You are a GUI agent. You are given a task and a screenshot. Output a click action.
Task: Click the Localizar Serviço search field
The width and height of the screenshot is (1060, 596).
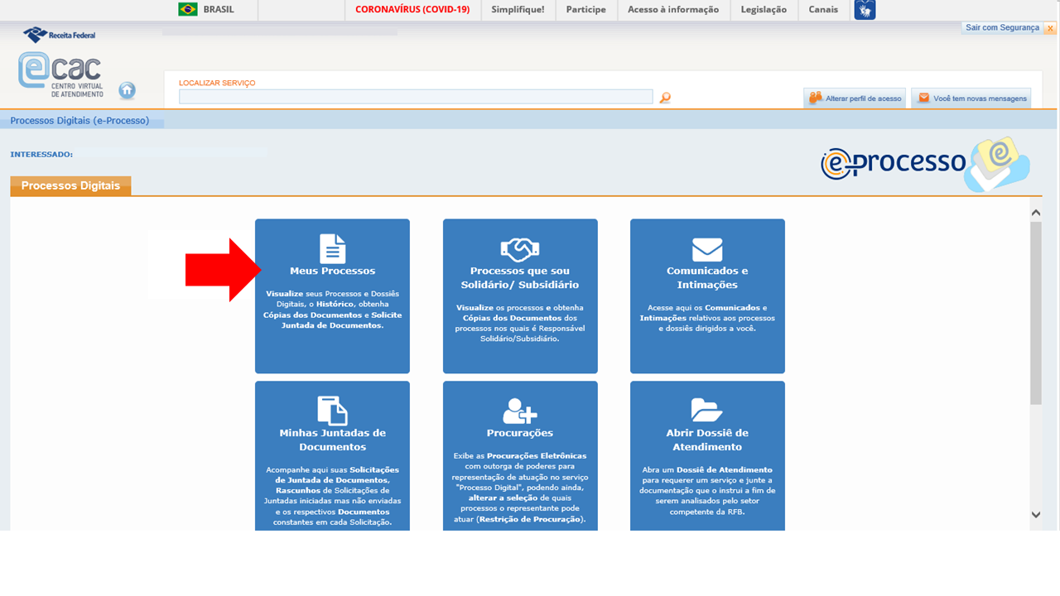click(415, 97)
